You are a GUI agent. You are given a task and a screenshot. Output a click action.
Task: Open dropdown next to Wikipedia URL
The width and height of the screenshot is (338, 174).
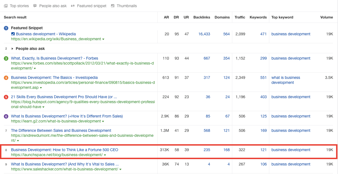[103, 39]
